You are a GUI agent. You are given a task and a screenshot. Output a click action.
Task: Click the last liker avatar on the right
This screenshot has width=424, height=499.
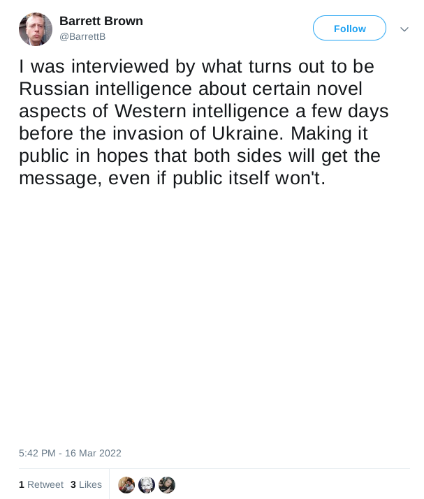tap(167, 485)
